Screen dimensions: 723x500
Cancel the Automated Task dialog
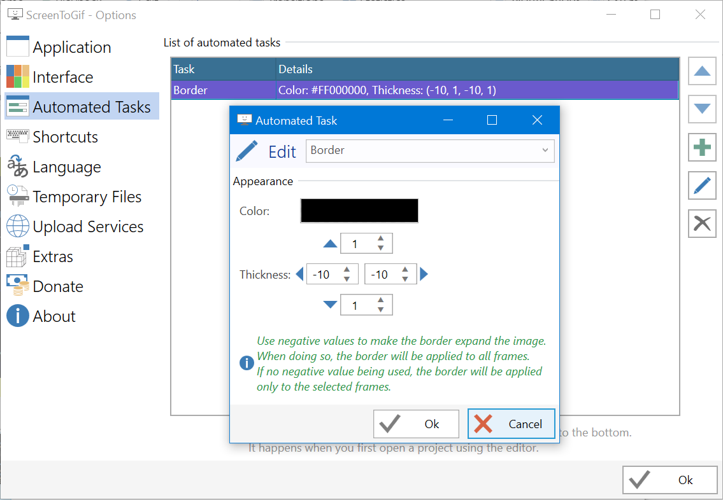pos(512,424)
